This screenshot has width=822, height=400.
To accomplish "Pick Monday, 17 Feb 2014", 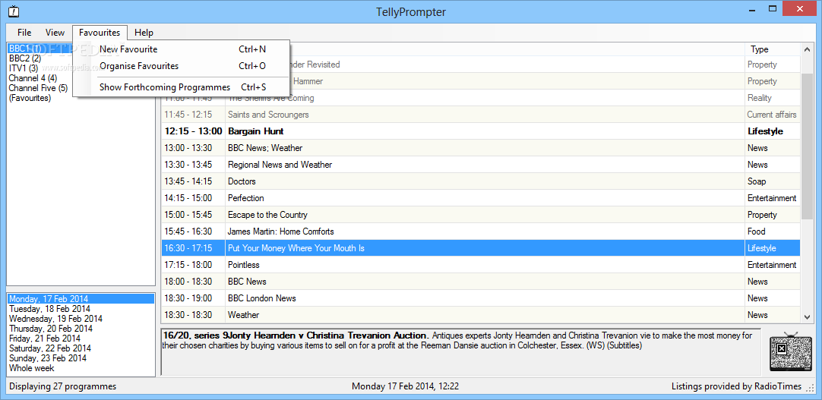I will 81,299.
